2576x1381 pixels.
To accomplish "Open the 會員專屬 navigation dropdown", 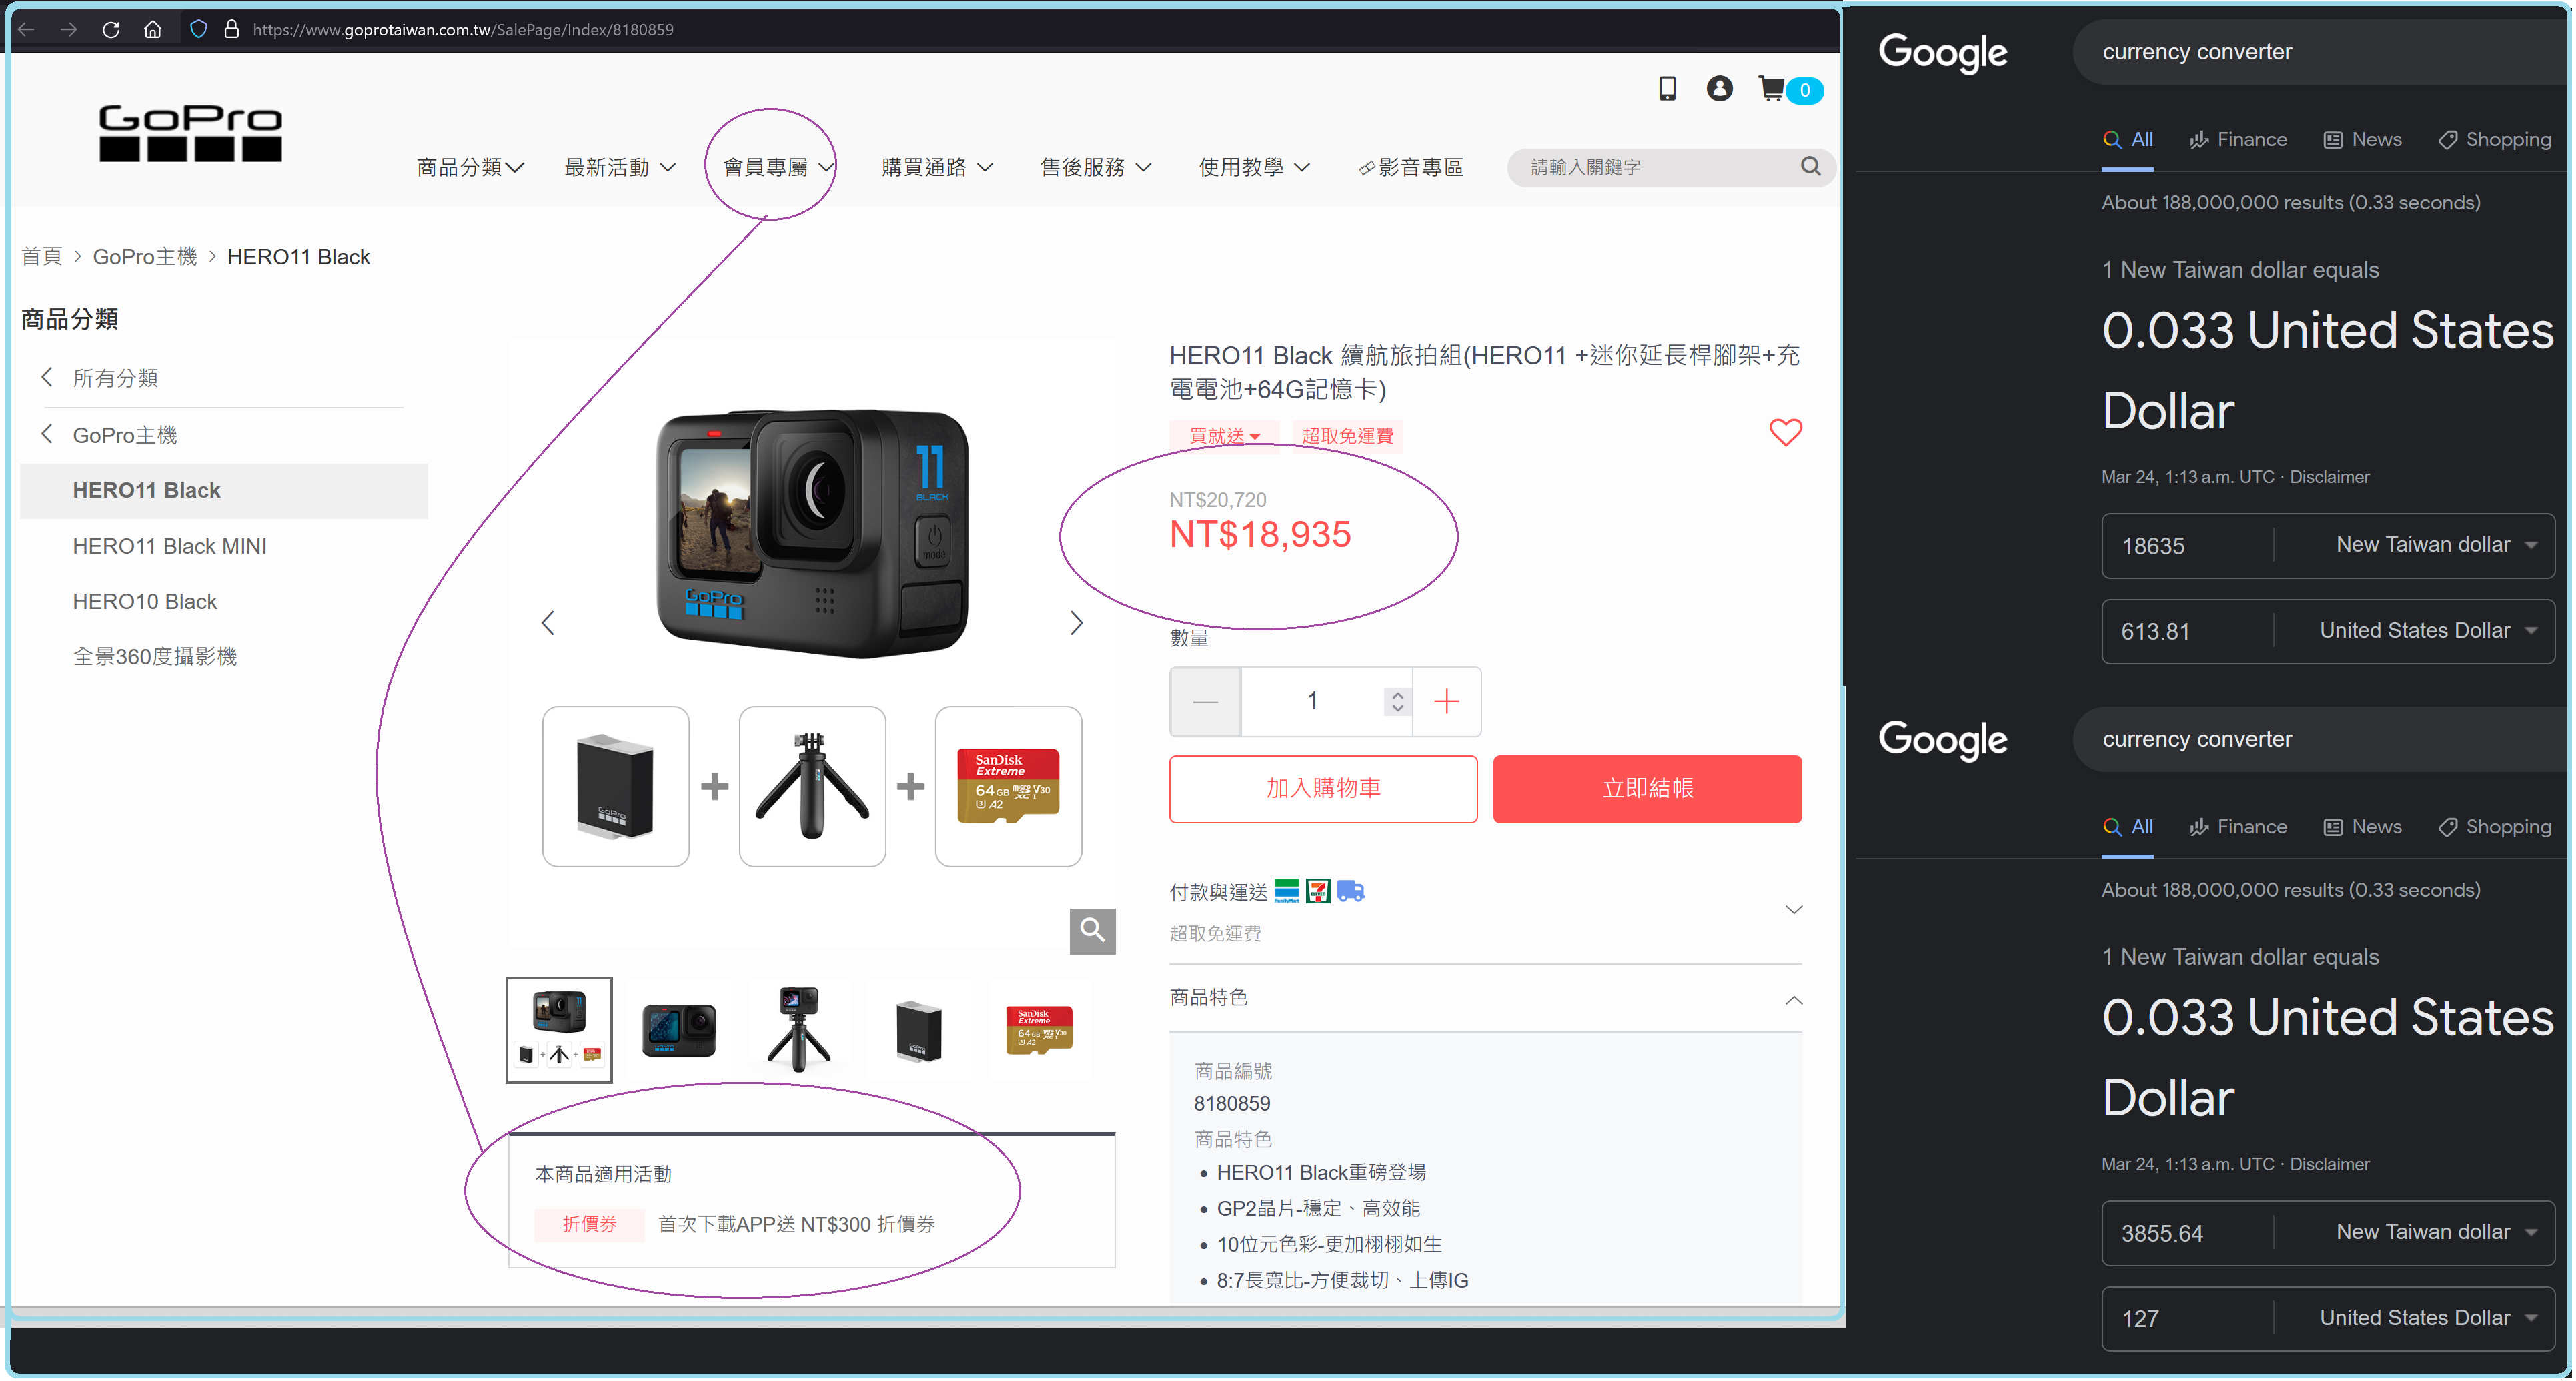I will tap(778, 167).
